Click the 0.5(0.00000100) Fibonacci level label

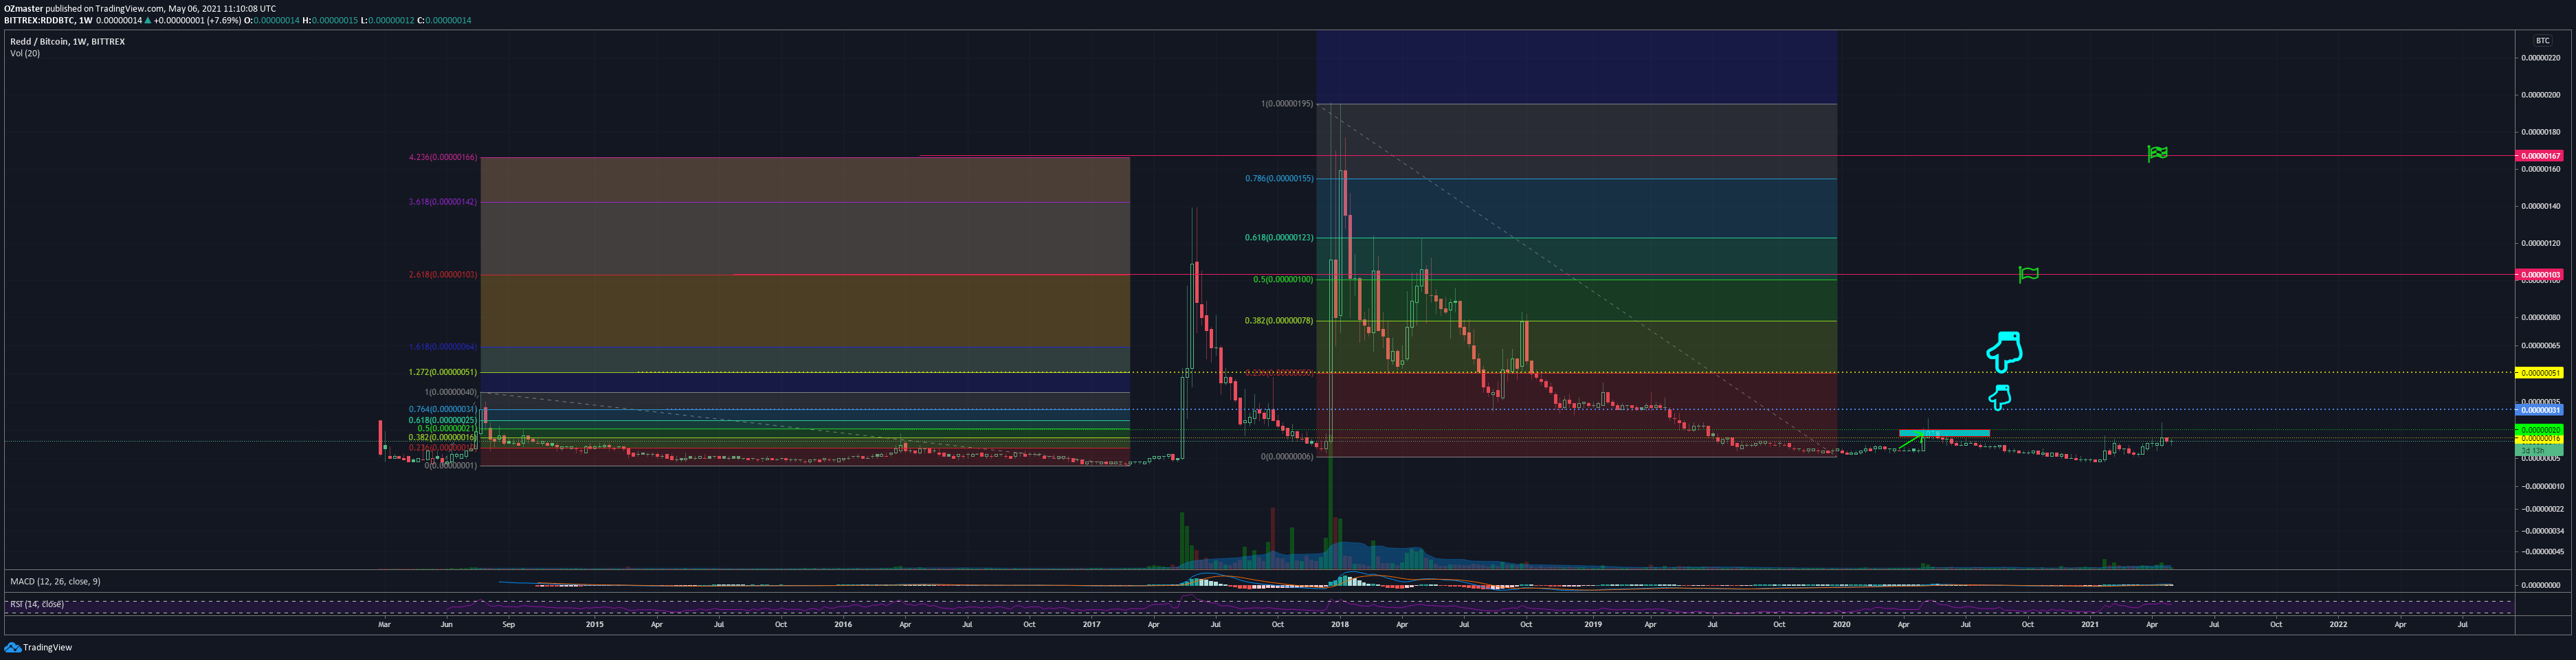1283,280
